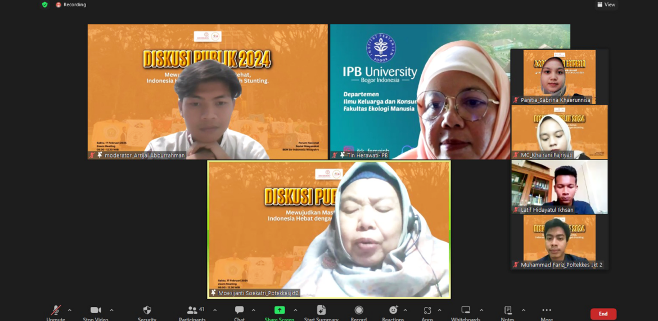Screen dimensions: 658x321
Task: Click the pin icon on Moesijanti Soekatri tile
Action: click(214, 293)
